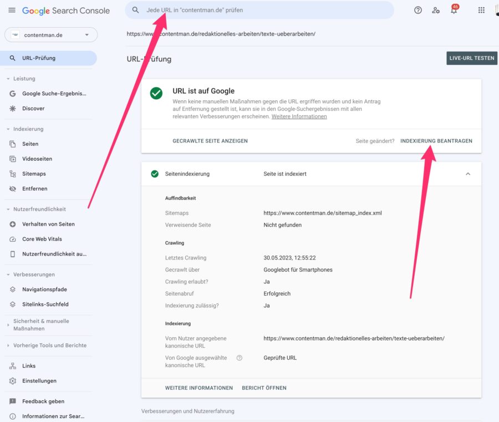Open URL-Prüfung in sidebar
The image size is (499, 422).
pos(48,58)
